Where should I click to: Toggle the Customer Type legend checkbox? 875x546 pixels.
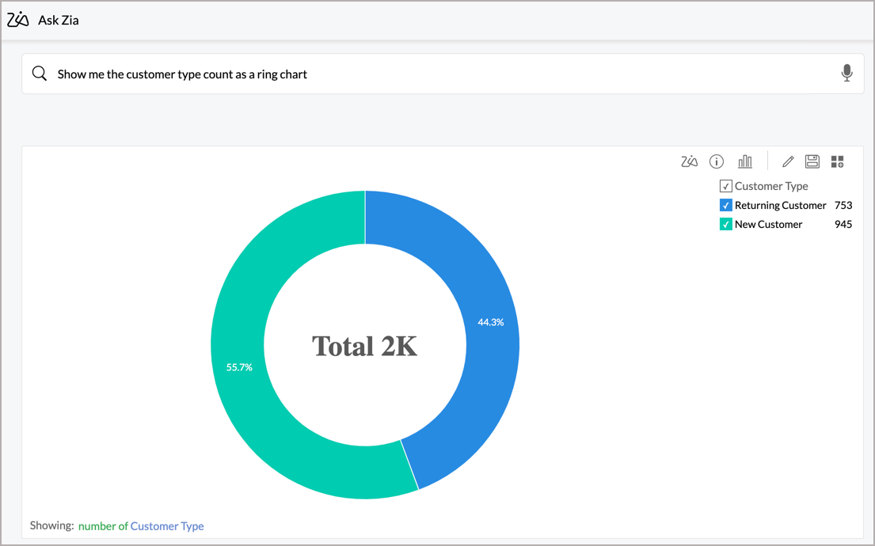tap(725, 186)
